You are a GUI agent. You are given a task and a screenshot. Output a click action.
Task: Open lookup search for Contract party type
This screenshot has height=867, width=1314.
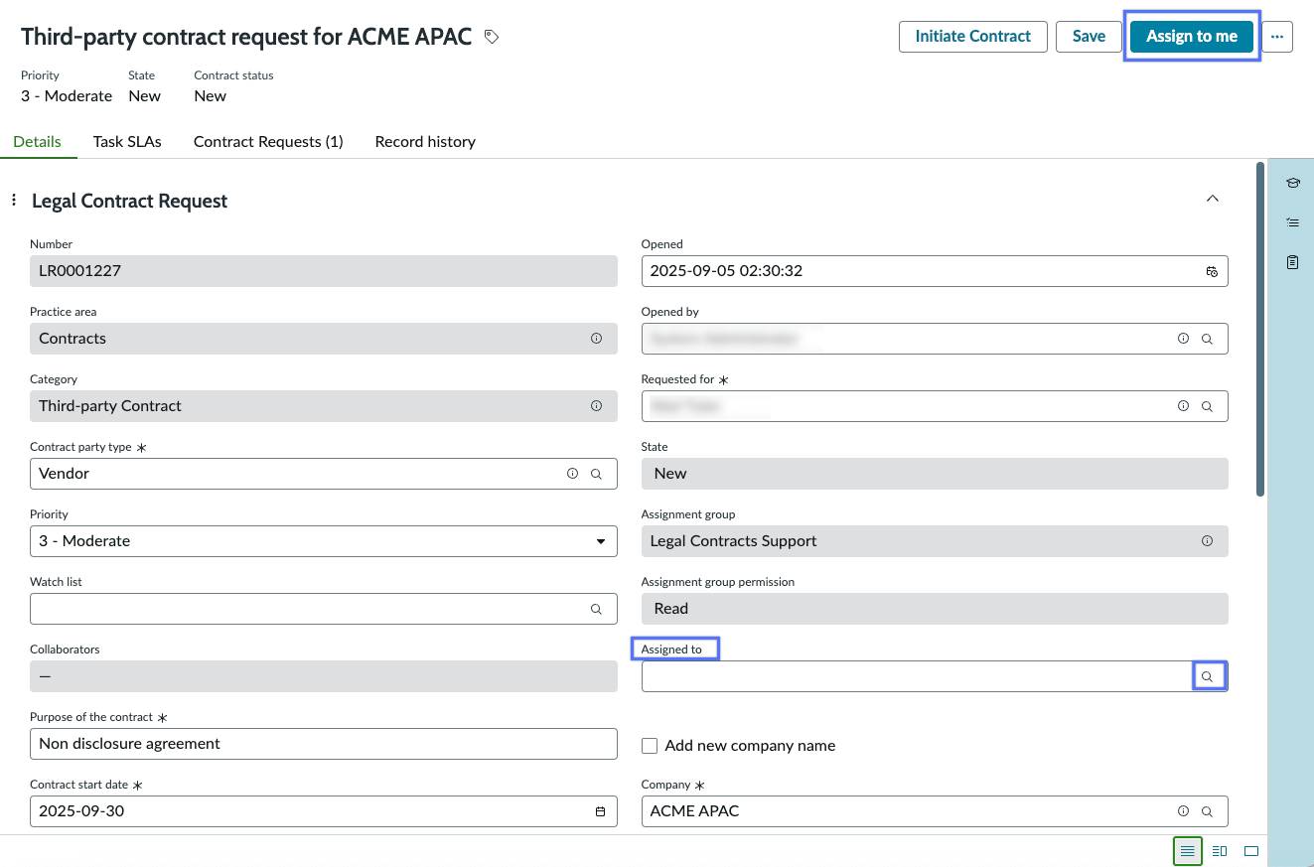click(x=596, y=474)
